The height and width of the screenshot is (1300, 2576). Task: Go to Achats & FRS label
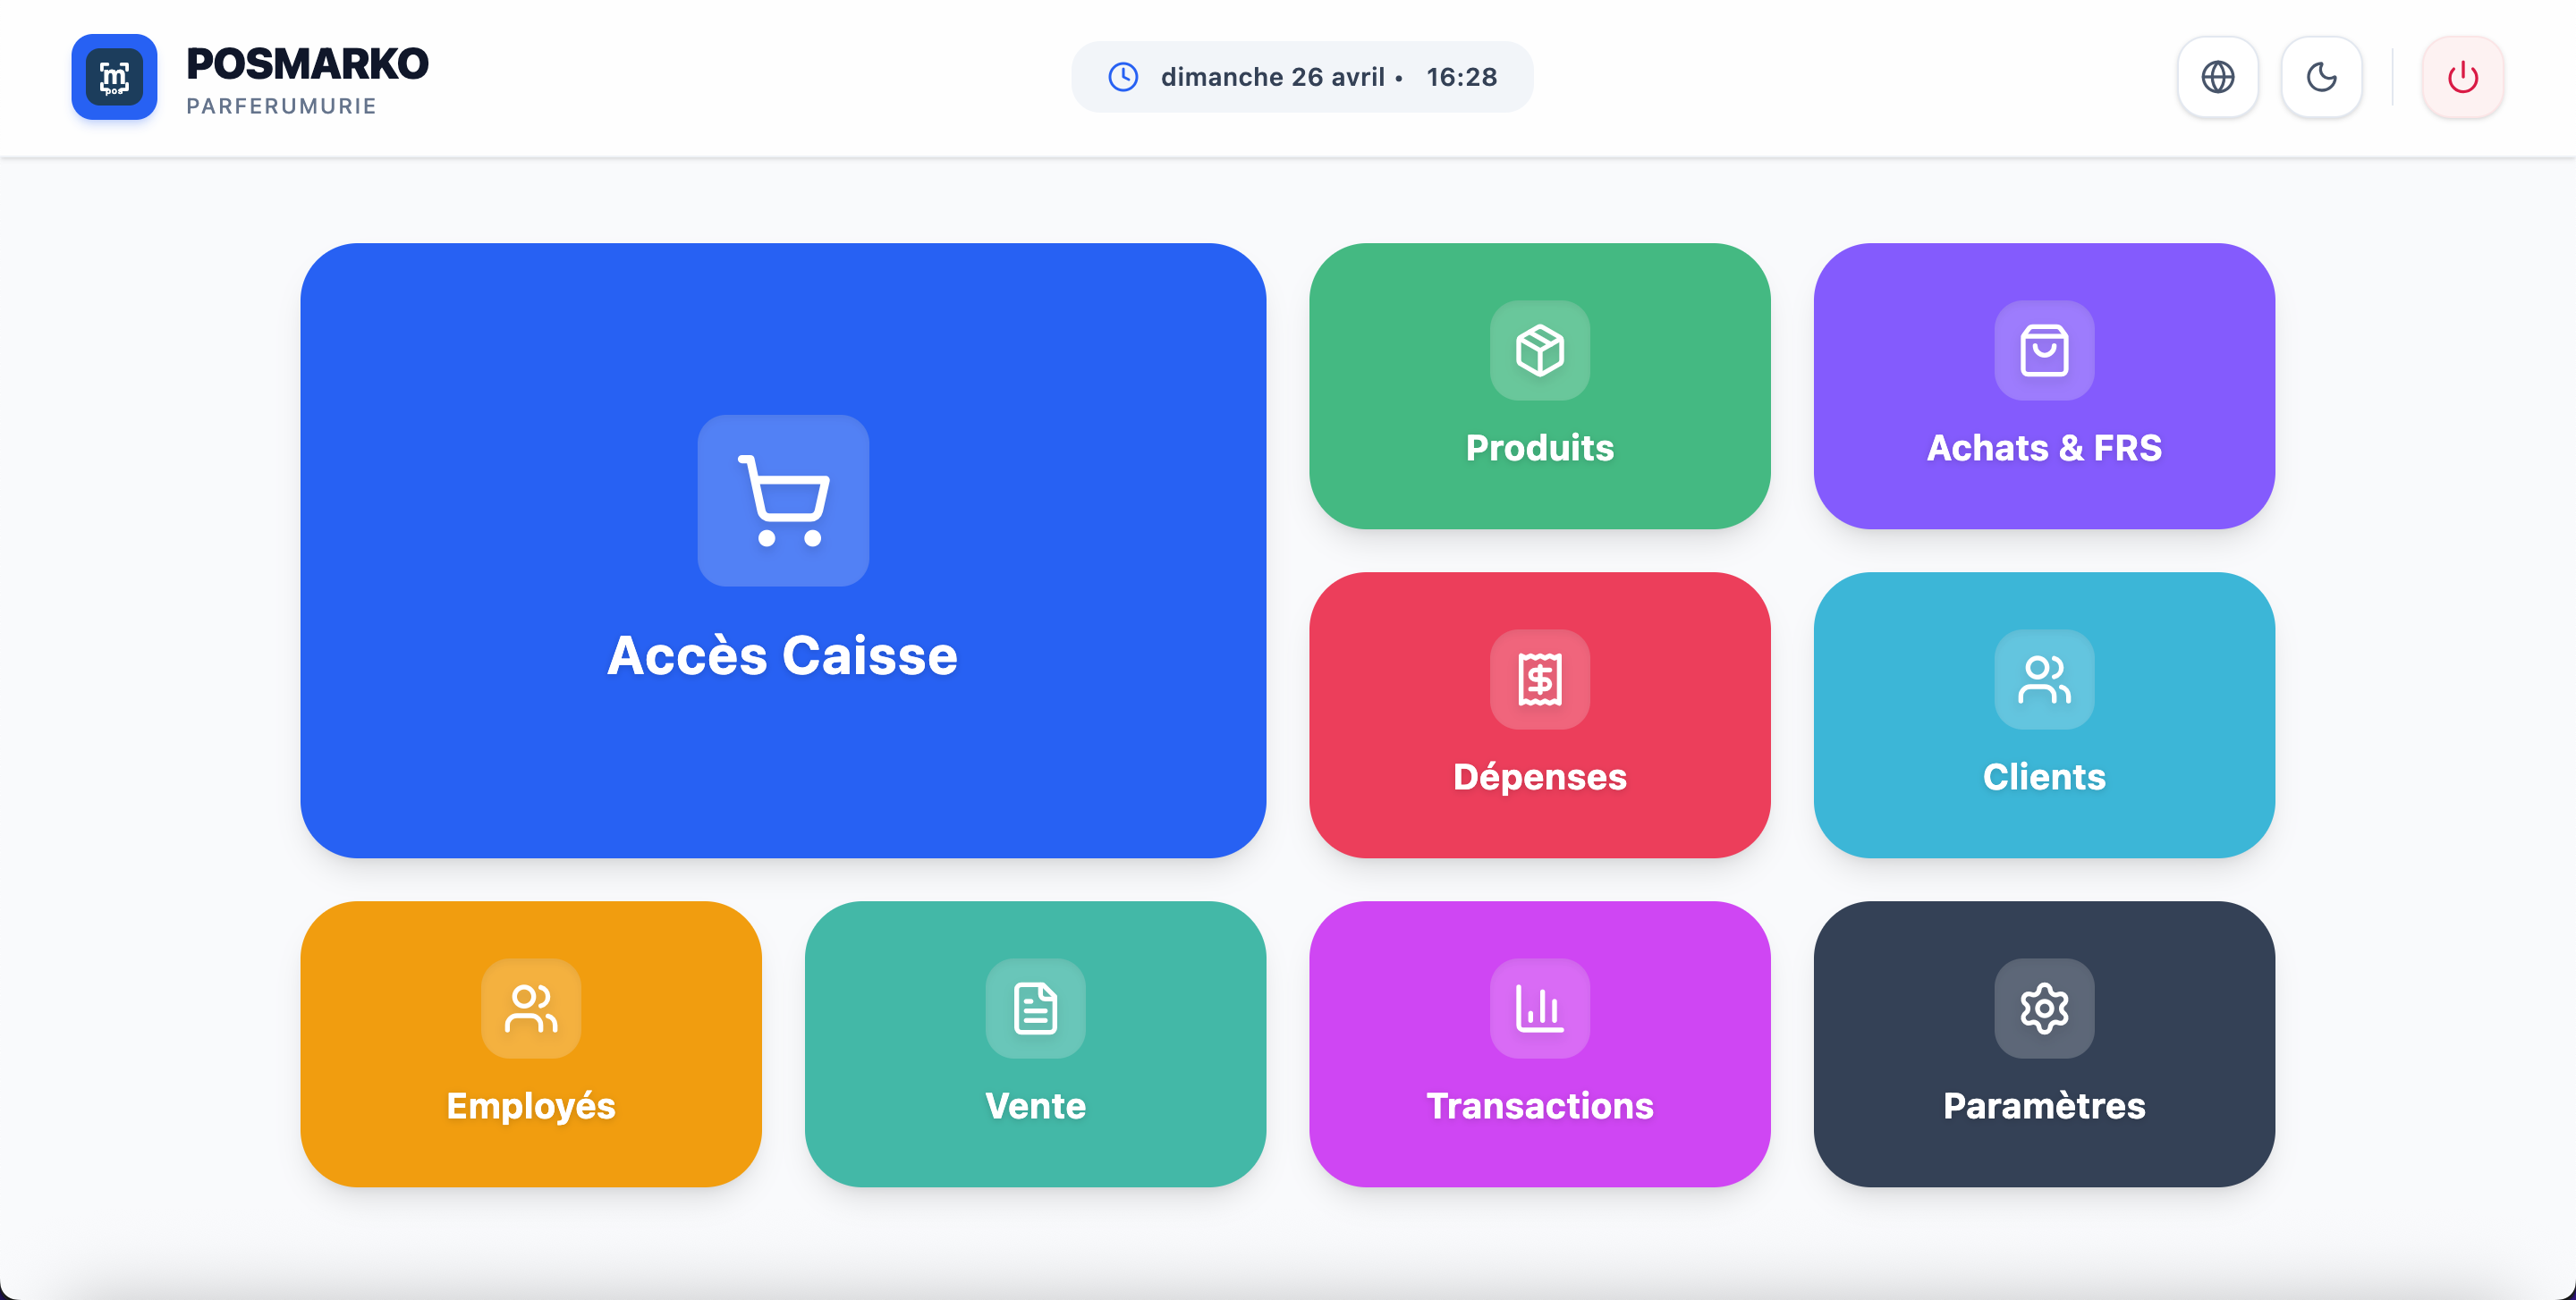coord(2043,448)
